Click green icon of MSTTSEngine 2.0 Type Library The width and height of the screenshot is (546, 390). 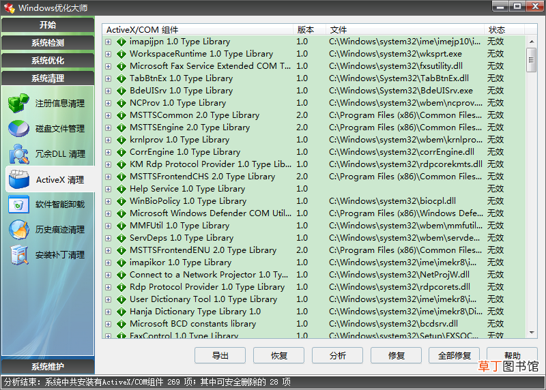click(x=121, y=127)
